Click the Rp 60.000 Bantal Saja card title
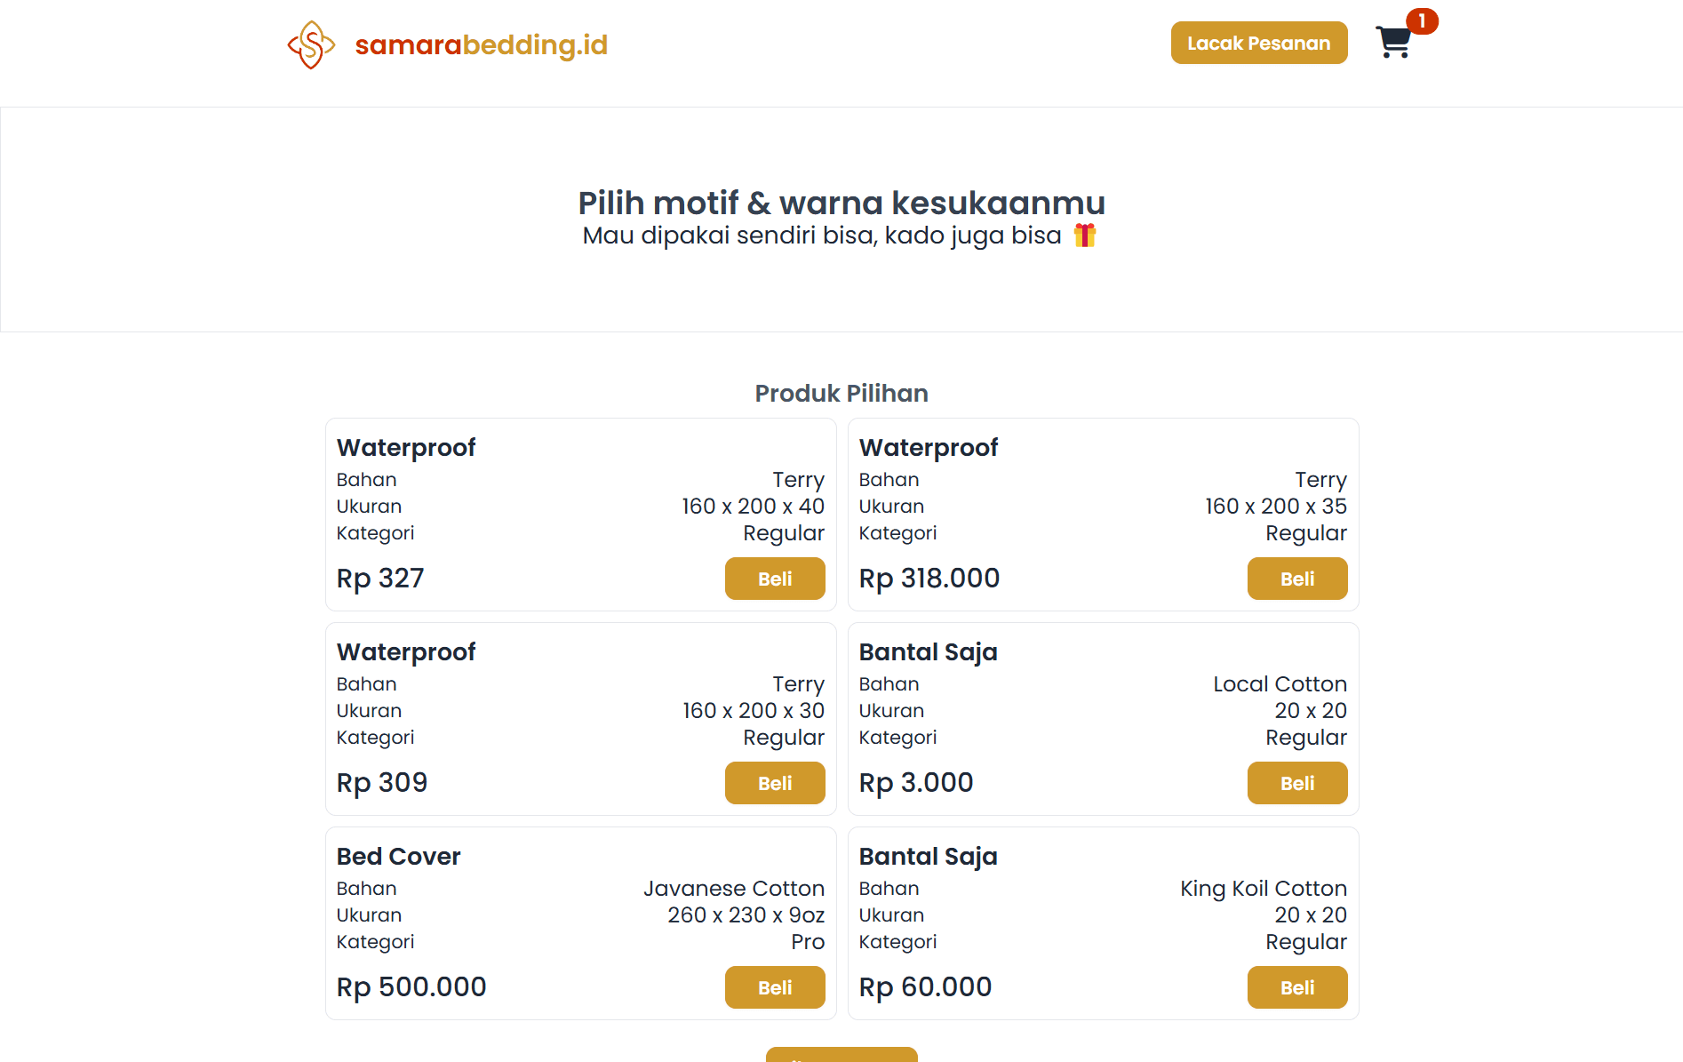This screenshot has height=1062, width=1683. pos(928,856)
